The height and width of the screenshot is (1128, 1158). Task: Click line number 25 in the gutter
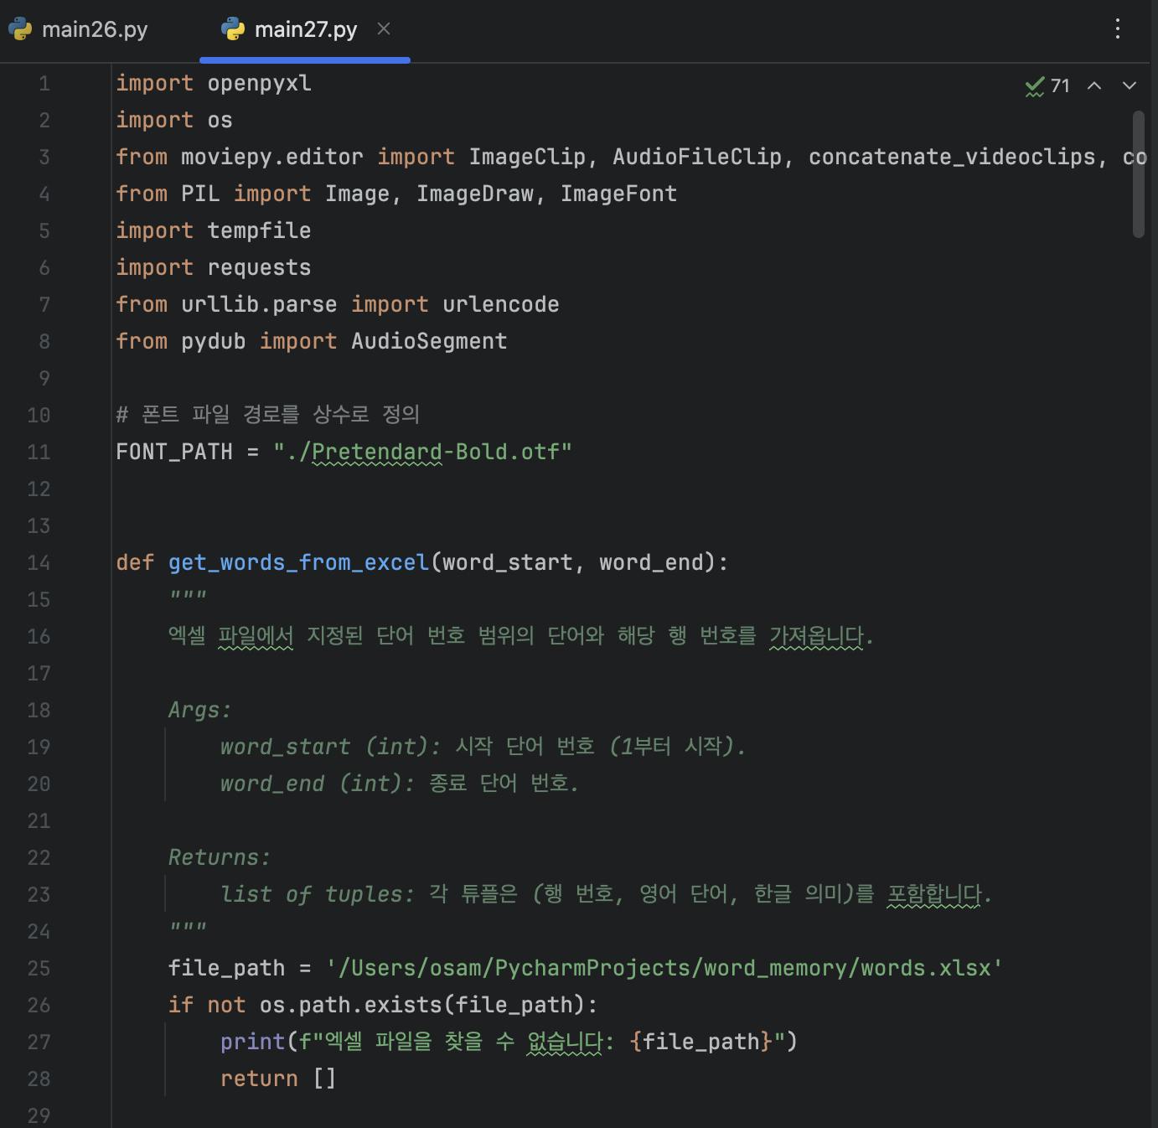pos(39,968)
